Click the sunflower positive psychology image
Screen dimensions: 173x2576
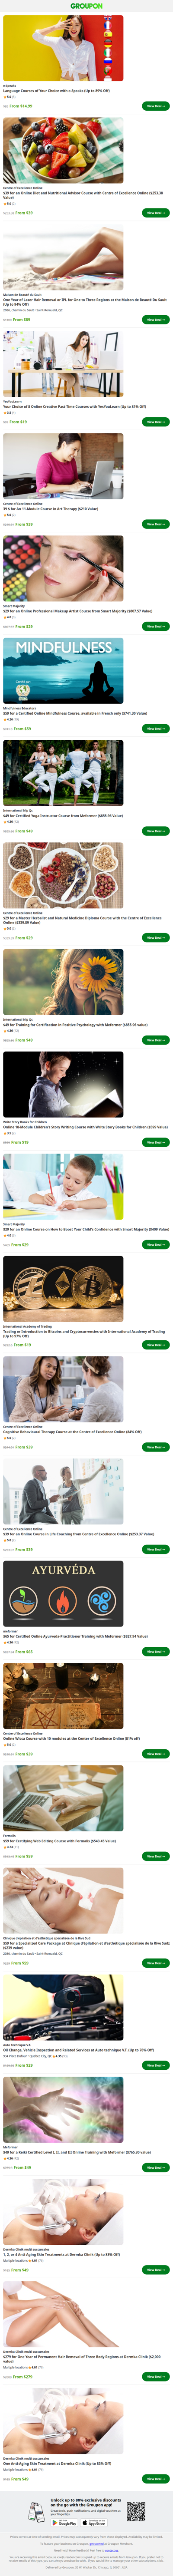point(64,983)
